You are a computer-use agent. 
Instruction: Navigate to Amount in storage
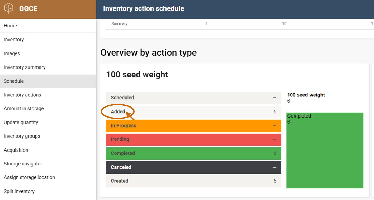(24, 109)
